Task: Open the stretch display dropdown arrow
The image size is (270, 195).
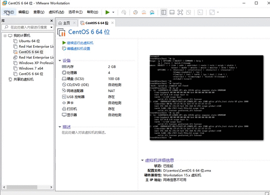Action: click(x=218, y=12)
